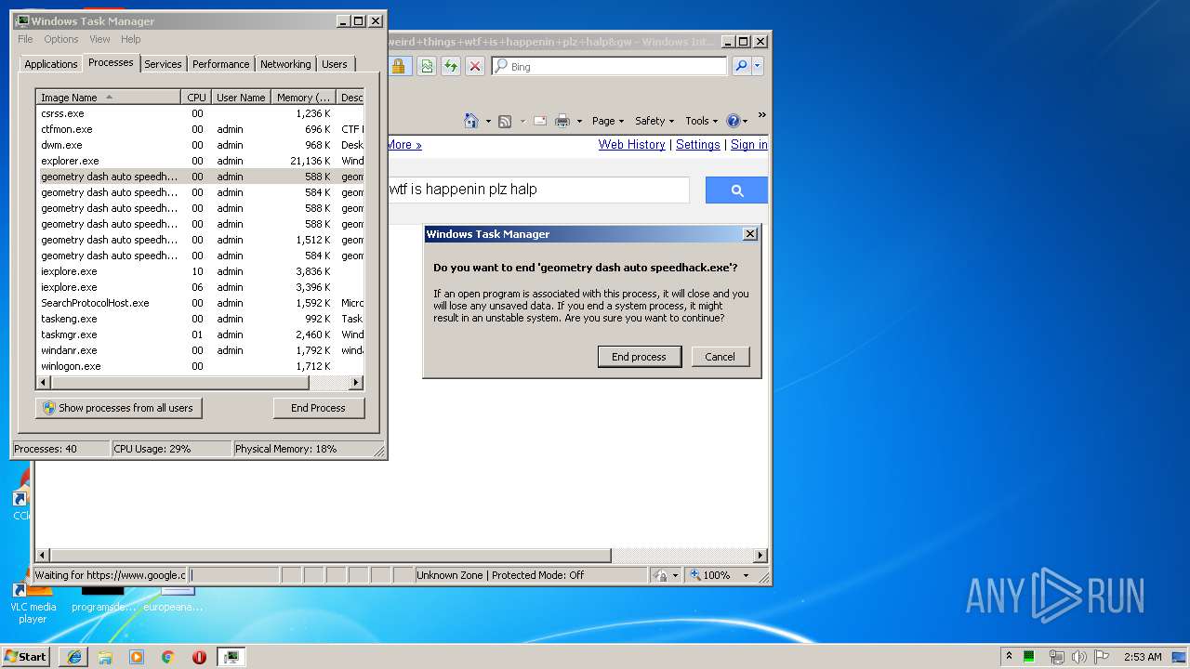1190x669 pixels.
Task: Select the explorer.exe process row
Action: [200, 161]
